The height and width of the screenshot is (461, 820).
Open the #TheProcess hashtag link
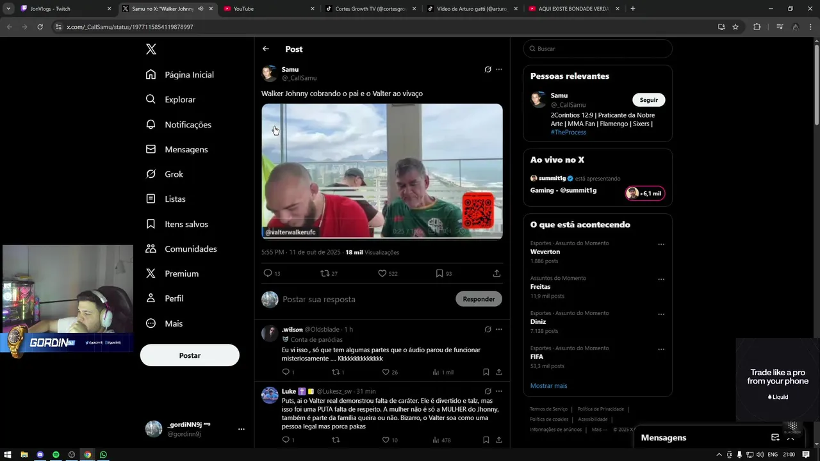point(568,132)
